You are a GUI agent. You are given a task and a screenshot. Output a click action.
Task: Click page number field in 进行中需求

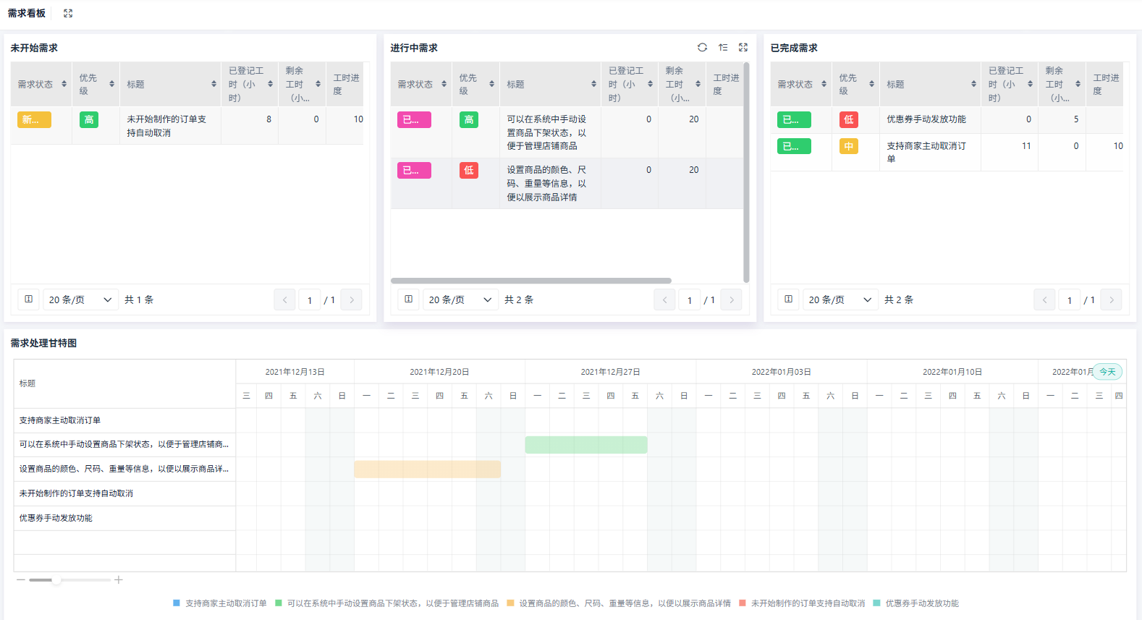click(x=690, y=300)
